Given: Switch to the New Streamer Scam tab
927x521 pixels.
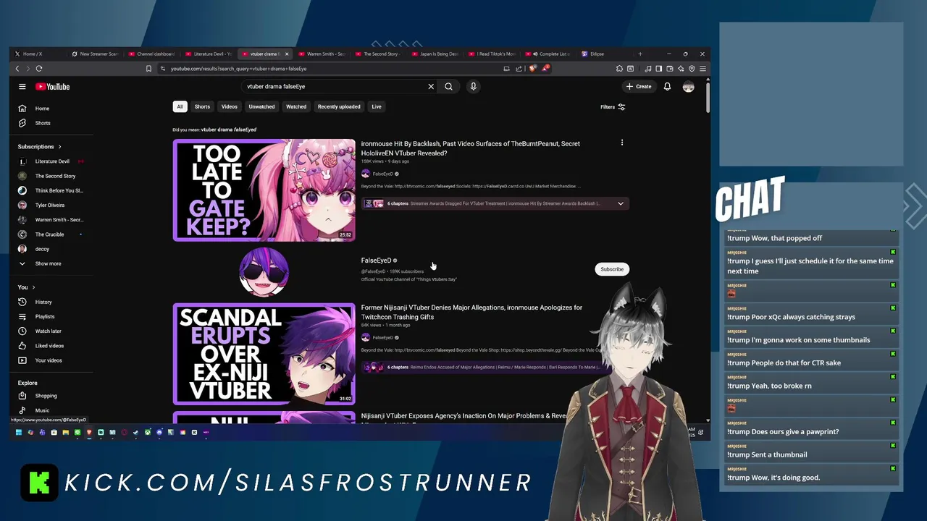Looking at the screenshot, I should [95, 54].
